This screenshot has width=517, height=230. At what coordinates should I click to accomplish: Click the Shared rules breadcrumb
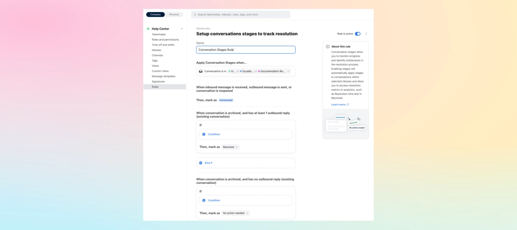203,28
